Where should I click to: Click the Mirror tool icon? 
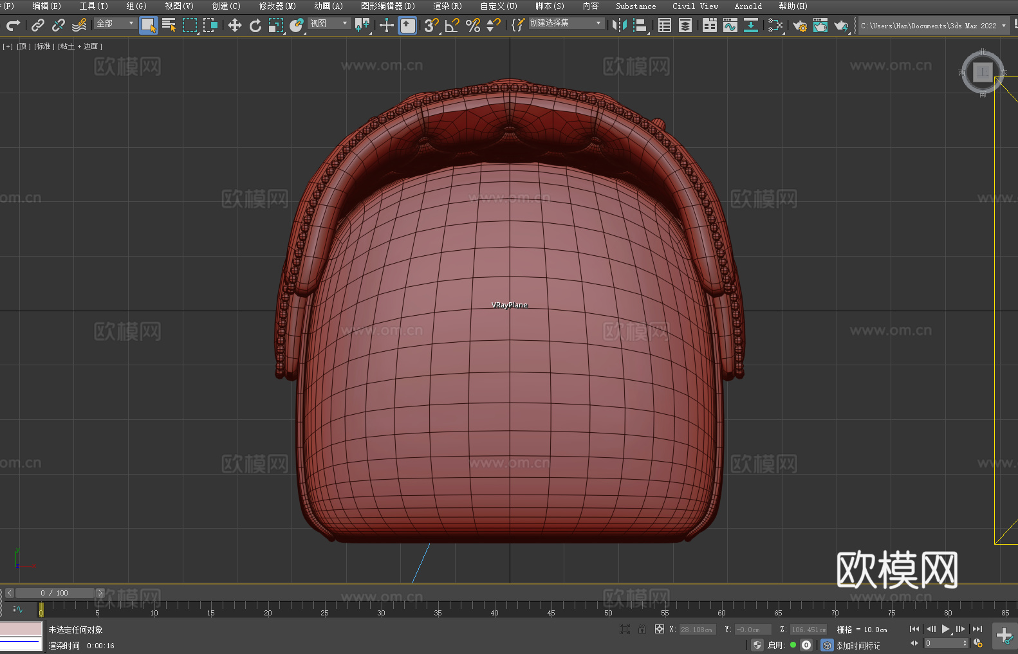pyautogui.click(x=620, y=25)
